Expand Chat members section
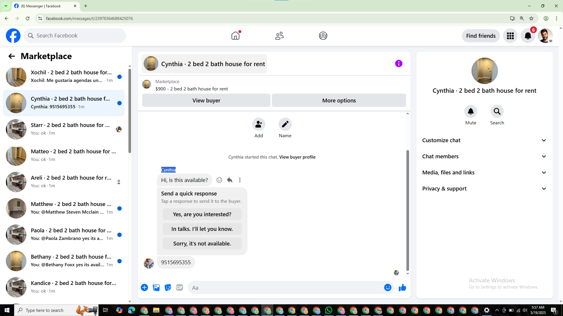Image resolution: width=563 pixels, height=316 pixels. pyautogui.click(x=484, y=157)
